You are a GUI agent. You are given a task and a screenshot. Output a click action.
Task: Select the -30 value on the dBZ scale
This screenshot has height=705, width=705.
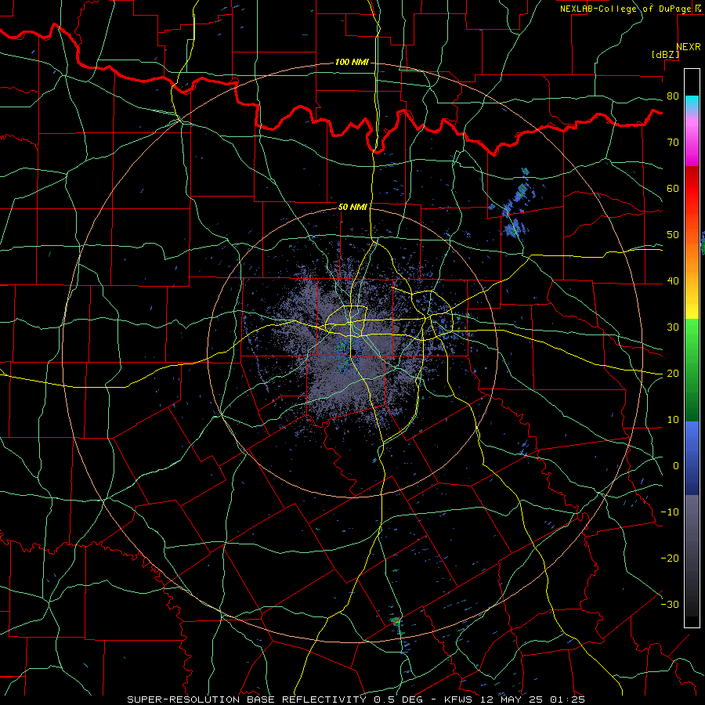(x=670, y=604)
